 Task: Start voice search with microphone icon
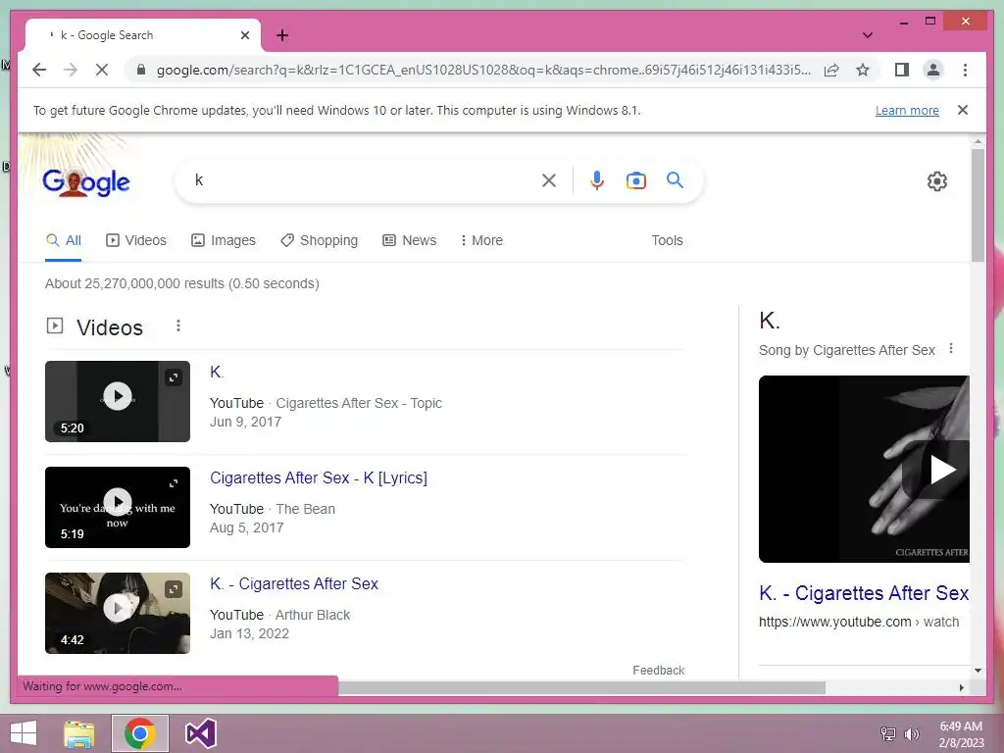597,180
